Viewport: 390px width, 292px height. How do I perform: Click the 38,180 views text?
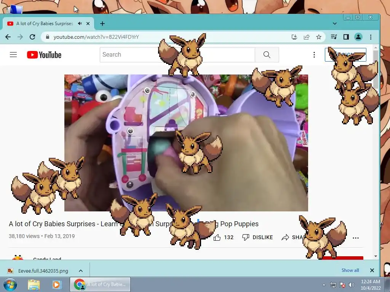(24, 236)
